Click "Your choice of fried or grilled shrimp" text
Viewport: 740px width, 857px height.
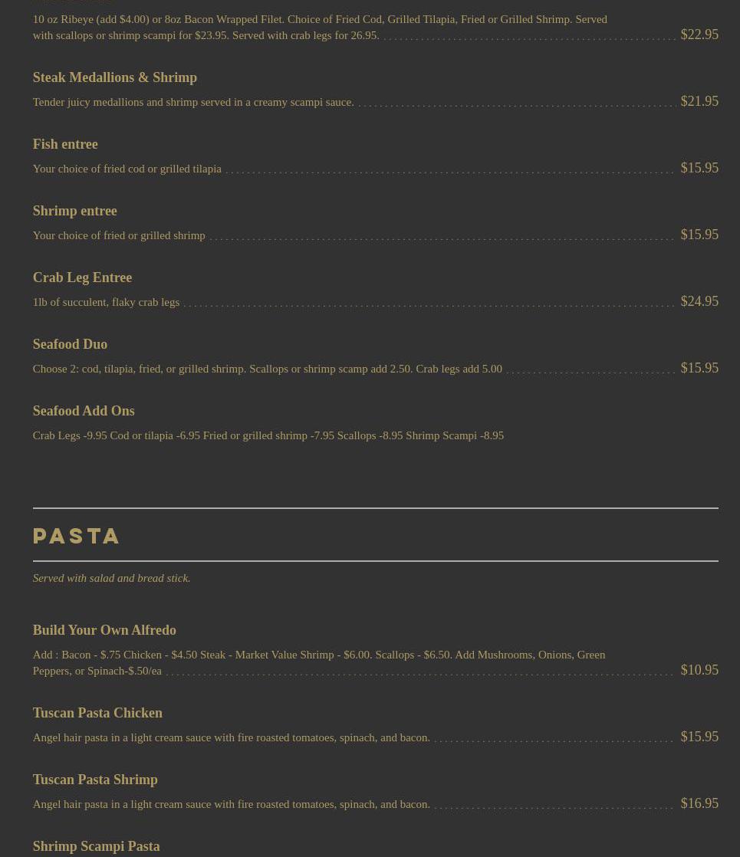click(x=119, y=235)
